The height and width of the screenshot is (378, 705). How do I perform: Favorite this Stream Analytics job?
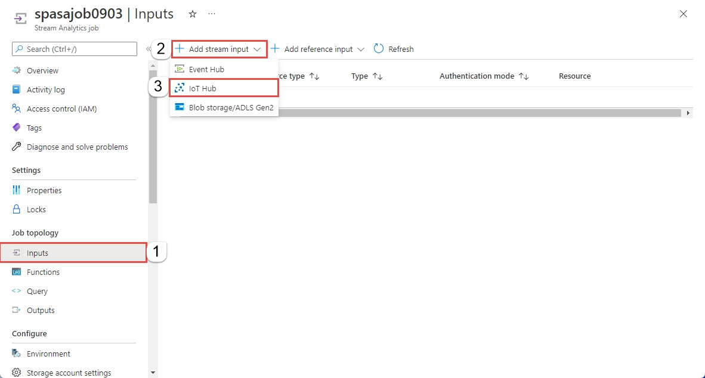[x=192, y=13]
